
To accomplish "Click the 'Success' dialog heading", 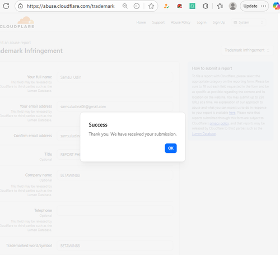I will click(98, 124).
